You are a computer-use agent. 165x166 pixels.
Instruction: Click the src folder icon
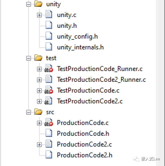38,112
